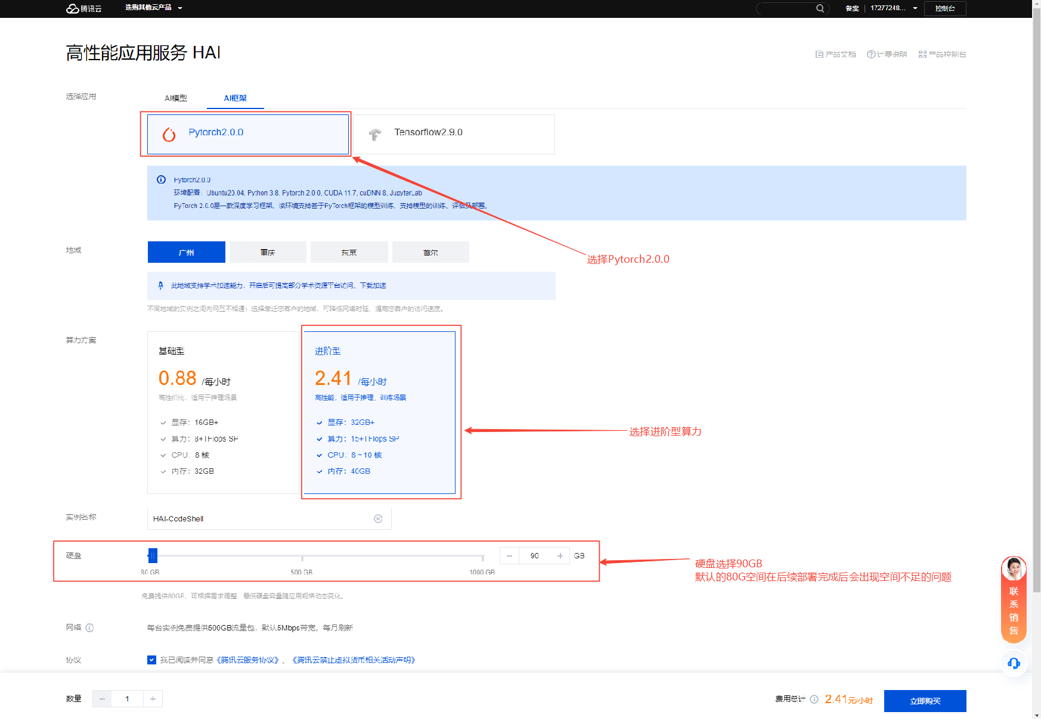The width and height of the screenshot is (1041, 724).
Task: Click the info icon beside 费用总计
Action: 814,700
